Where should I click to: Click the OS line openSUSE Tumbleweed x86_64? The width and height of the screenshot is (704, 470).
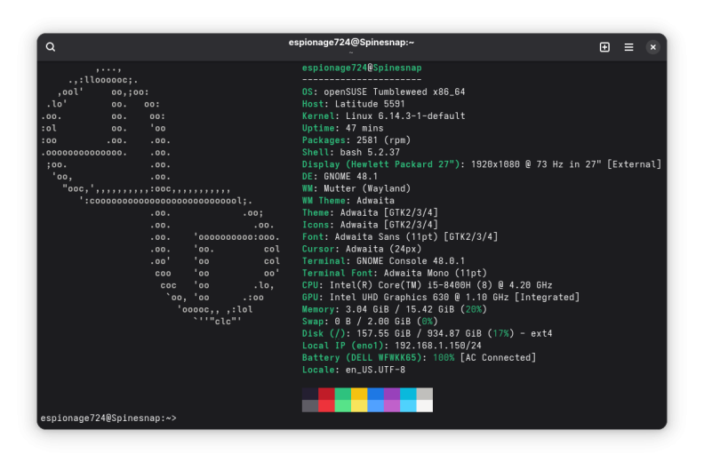pos(383,92)
